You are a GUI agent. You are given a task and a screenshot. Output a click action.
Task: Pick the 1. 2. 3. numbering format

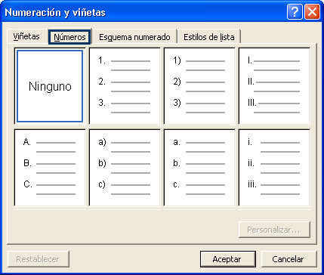pyautogui.click(x=125, y=86)
